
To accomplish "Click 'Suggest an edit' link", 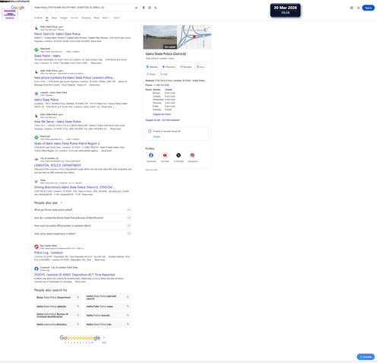I will (153, 120).
